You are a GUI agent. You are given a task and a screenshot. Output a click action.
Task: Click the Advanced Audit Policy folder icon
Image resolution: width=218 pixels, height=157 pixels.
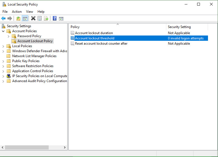click(9, 81)
